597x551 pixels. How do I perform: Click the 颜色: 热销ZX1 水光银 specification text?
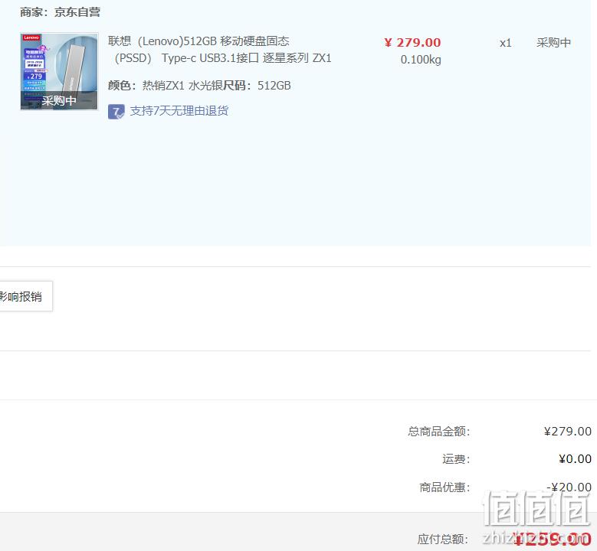coord(166,86)
